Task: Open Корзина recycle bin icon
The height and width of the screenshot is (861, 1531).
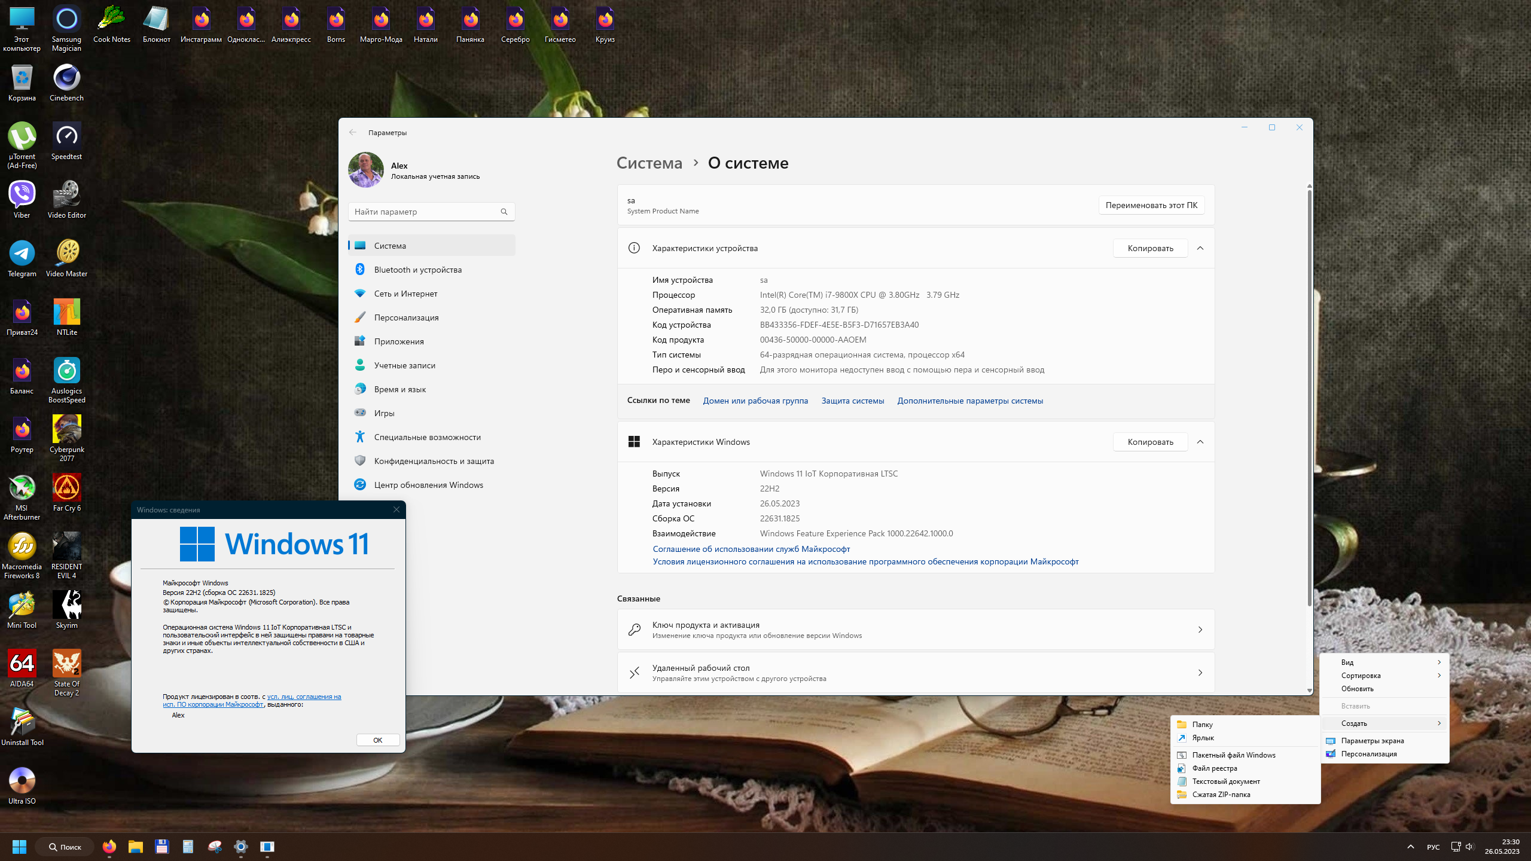Action: pos(22,83)
